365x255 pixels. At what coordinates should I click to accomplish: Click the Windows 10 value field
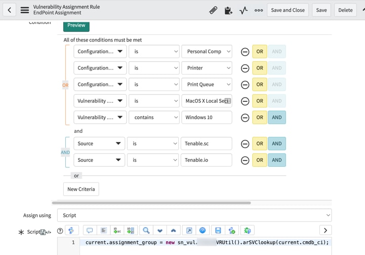pyautogui.click(x=207, y=118)
